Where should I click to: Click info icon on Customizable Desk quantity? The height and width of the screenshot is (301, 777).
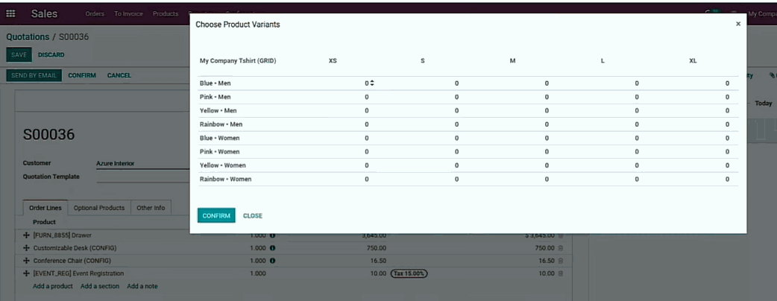(x=272, y=248)
